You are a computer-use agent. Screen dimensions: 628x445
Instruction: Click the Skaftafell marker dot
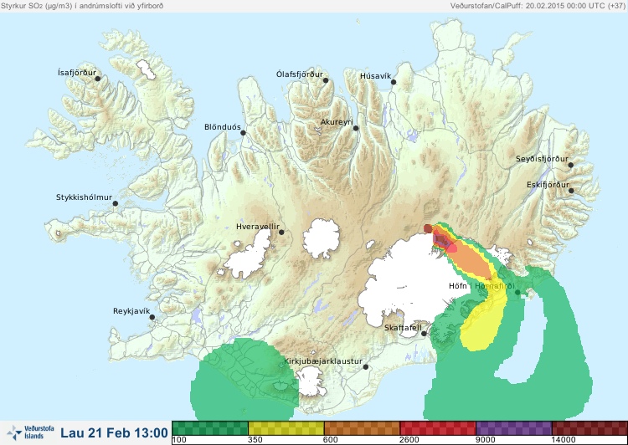(x=424, y=334)
